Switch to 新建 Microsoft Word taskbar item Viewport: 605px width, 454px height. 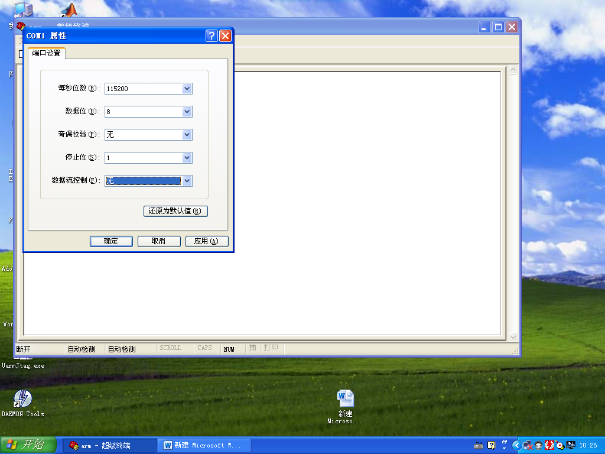pyautogui.click(x=204, y=446)
